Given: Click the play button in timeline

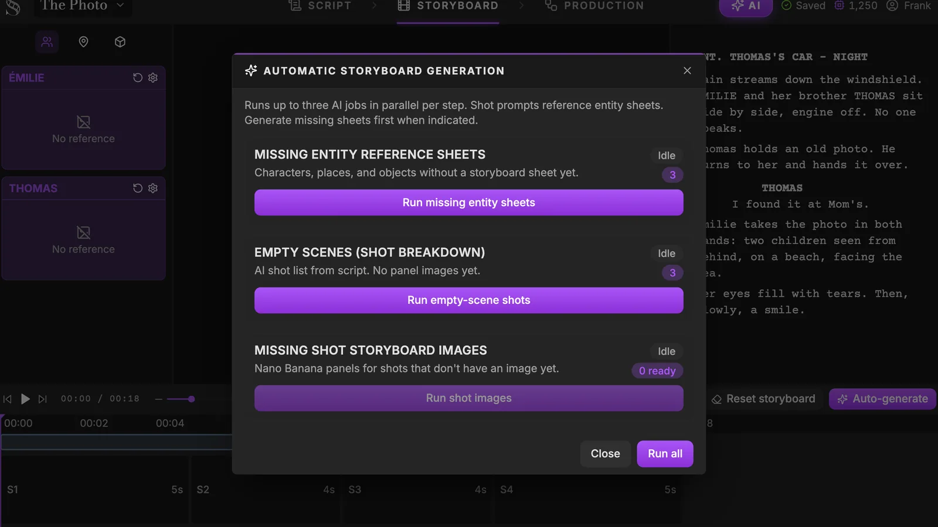Looking at the screenshot, I should 25,399.
